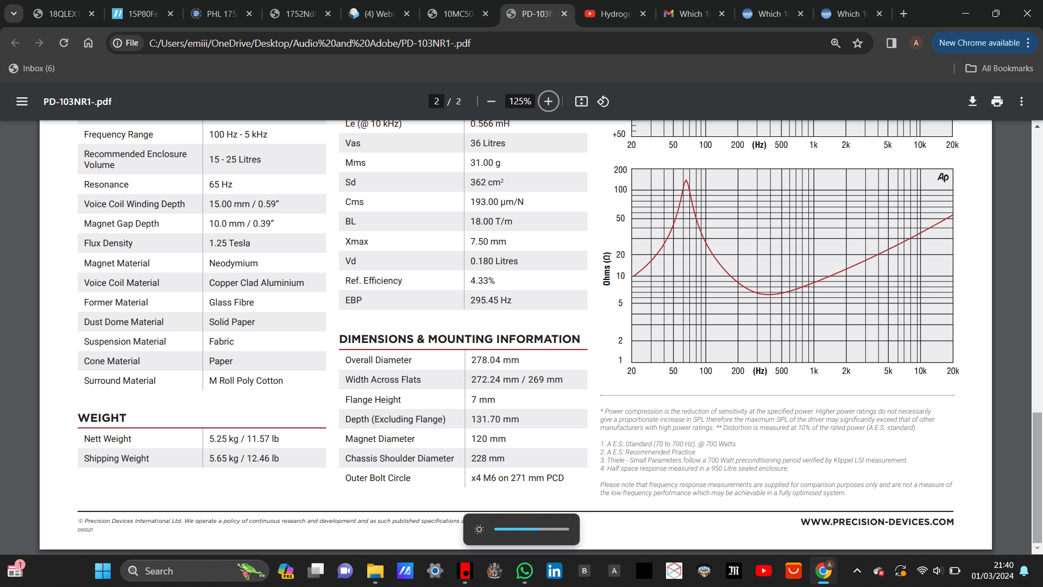
Task: Click the 125% zoom level field
Action: coord(520,101)
